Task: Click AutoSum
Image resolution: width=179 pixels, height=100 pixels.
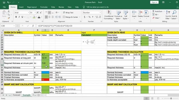Action: (157, 11)
